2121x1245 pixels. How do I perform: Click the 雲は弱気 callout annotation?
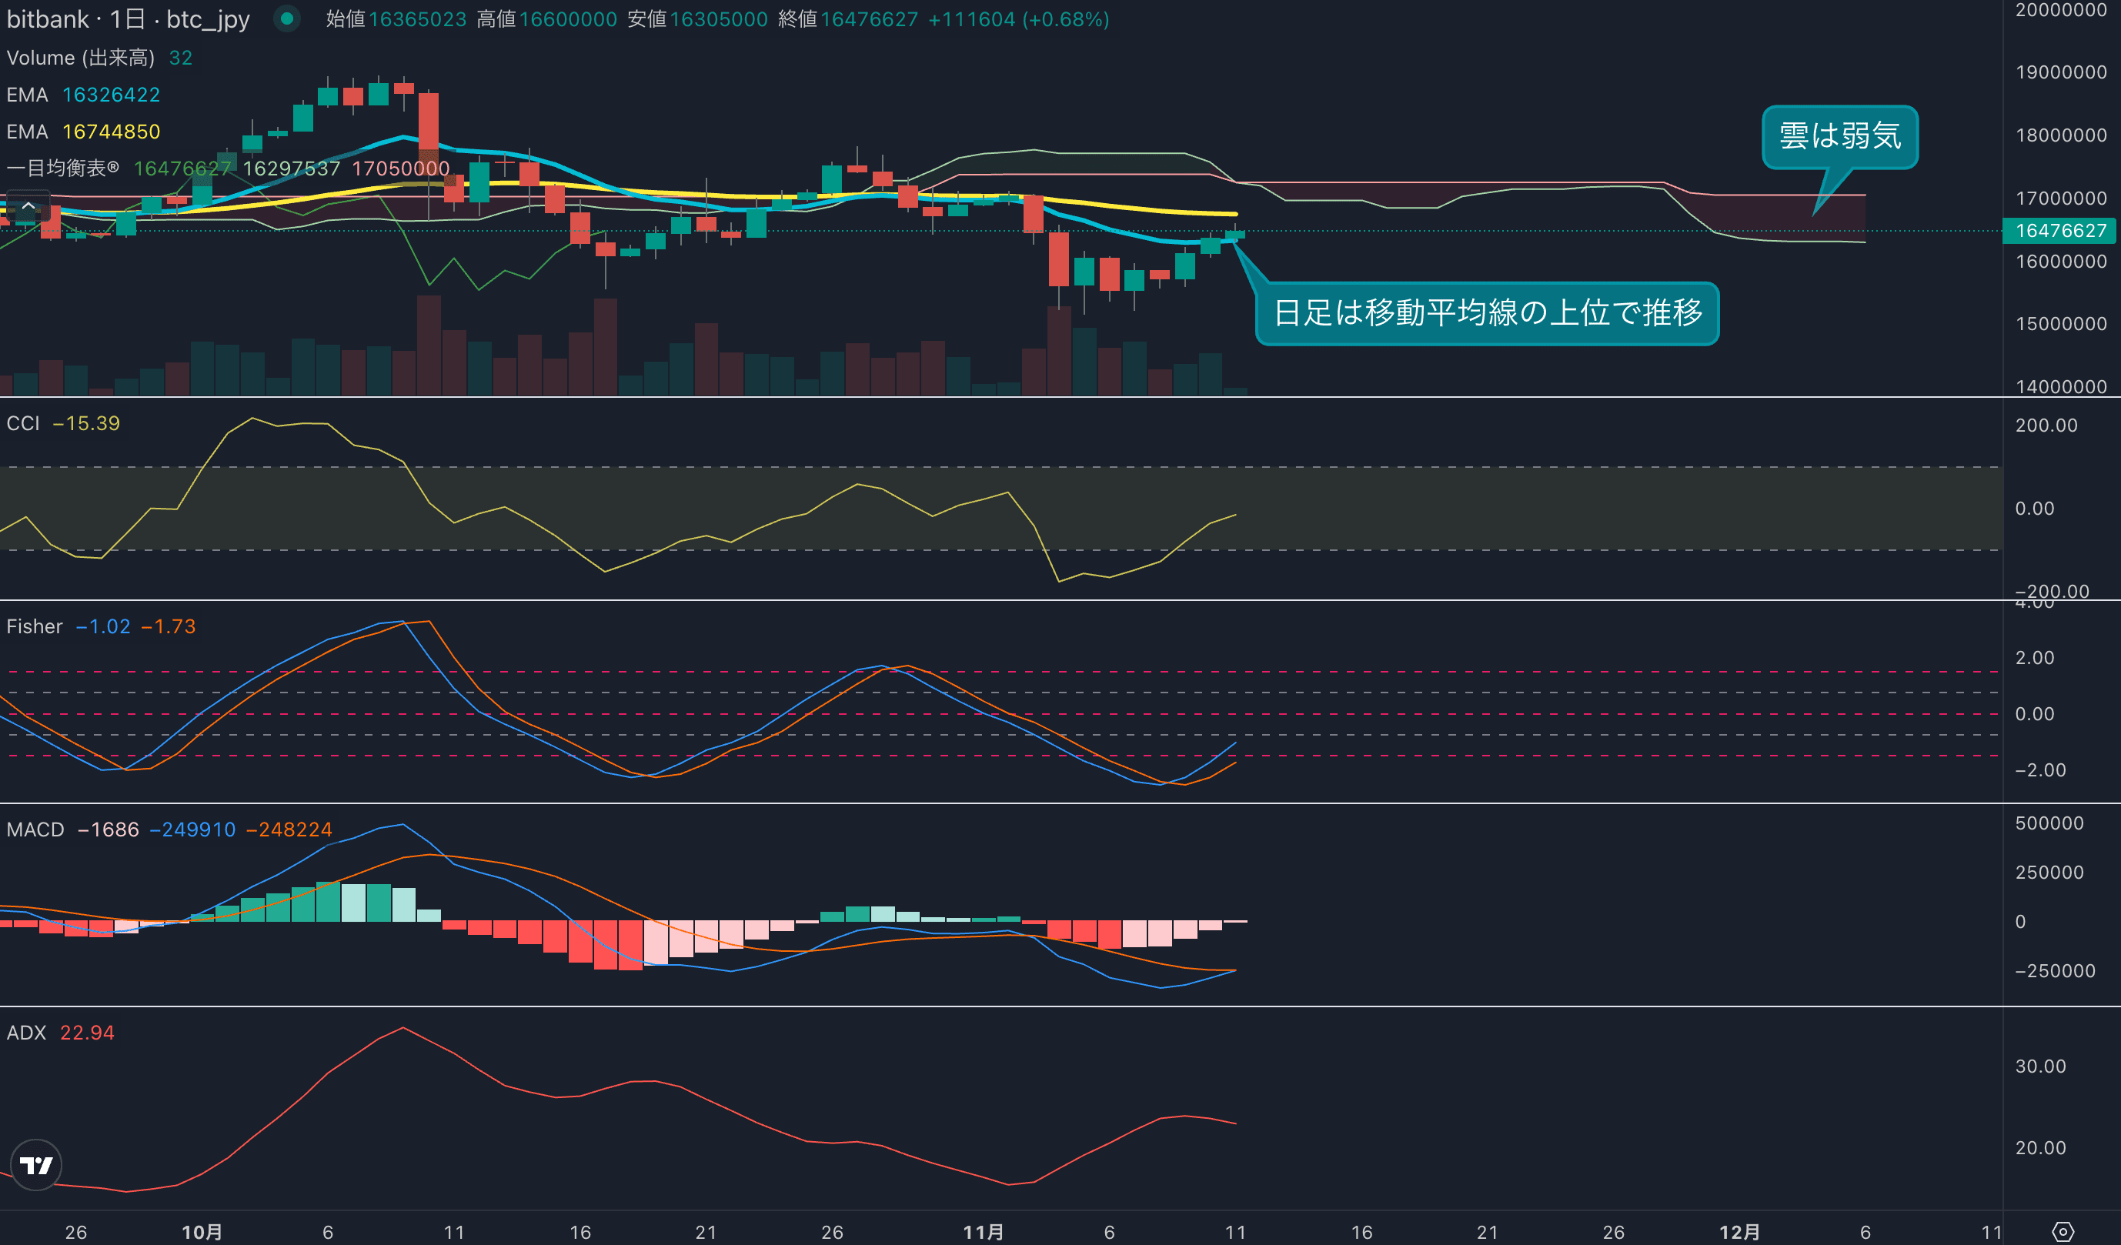click(1839, 136)
